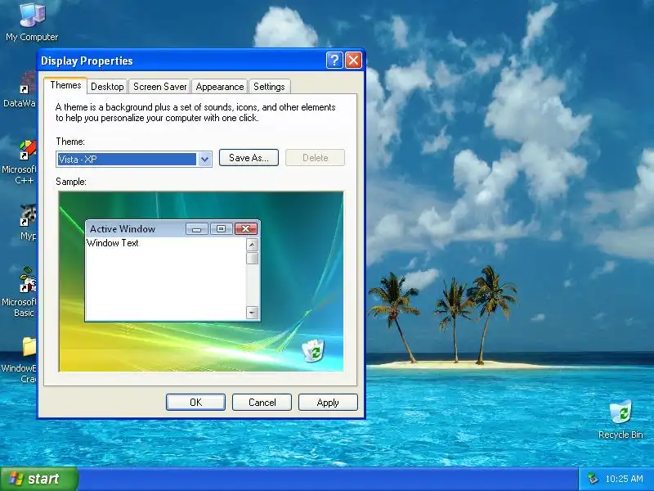Click the Apply button
654x491 pixels.
click(x=328, y=402)
